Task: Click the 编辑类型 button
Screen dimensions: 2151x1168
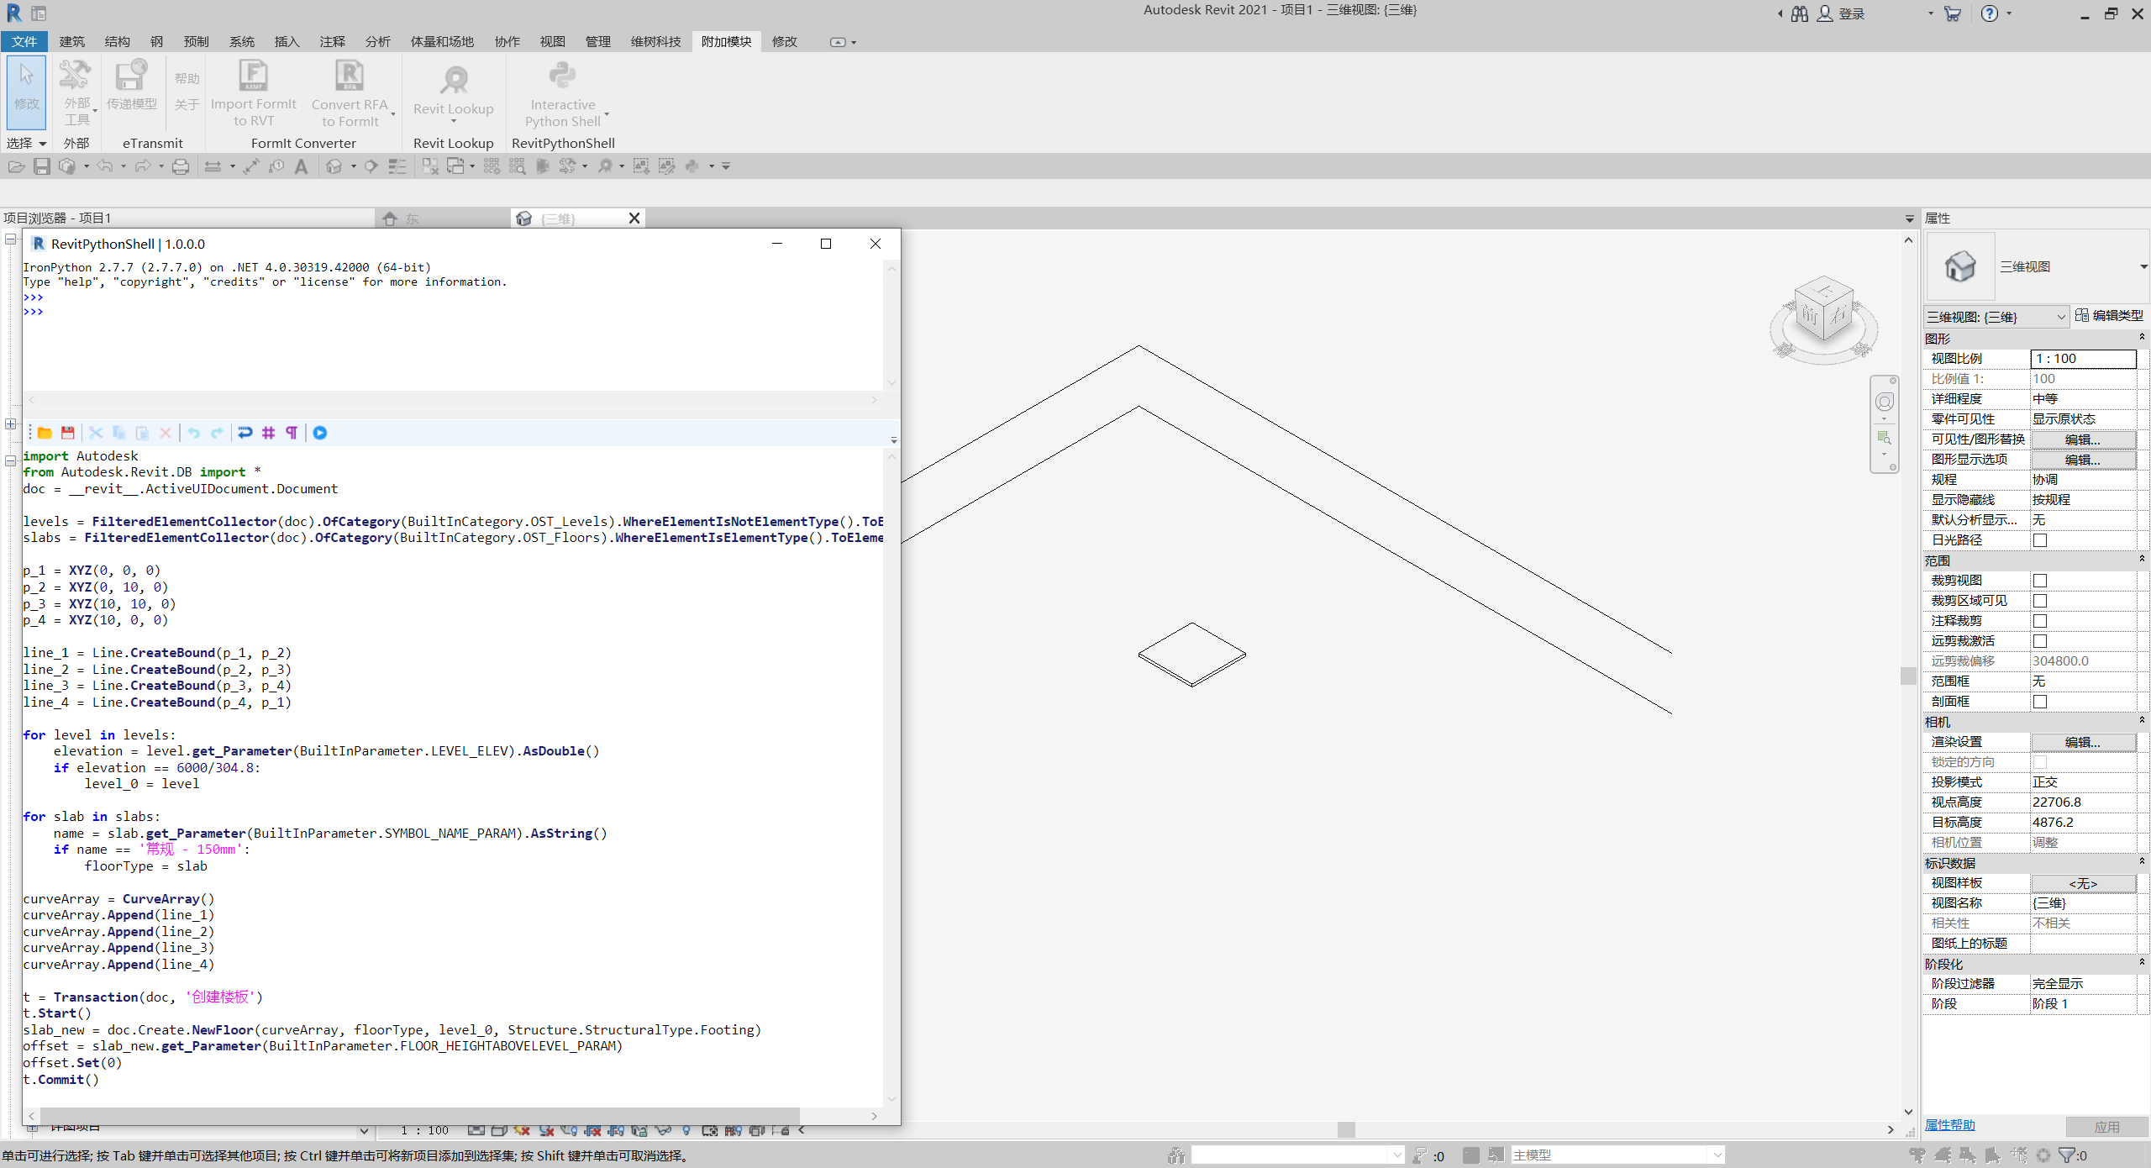Action: pos(2110,315)
